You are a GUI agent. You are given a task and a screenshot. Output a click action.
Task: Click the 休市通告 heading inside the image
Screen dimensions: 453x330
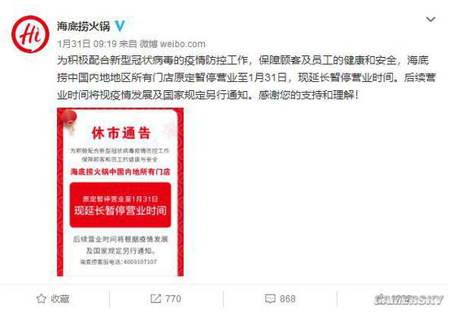[x=121, y=133]
